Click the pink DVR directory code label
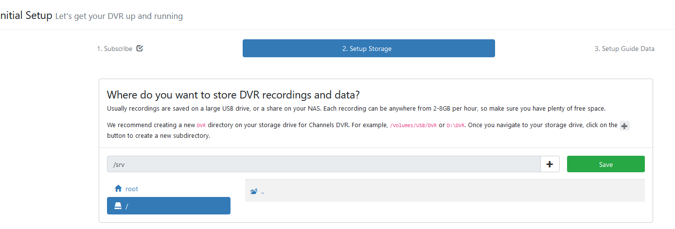Image resolution: width=675 pixels, height=229 pixels. [x=201, y=125]
